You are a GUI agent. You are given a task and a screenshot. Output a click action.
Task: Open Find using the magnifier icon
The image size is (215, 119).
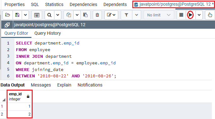click(49, 15)
